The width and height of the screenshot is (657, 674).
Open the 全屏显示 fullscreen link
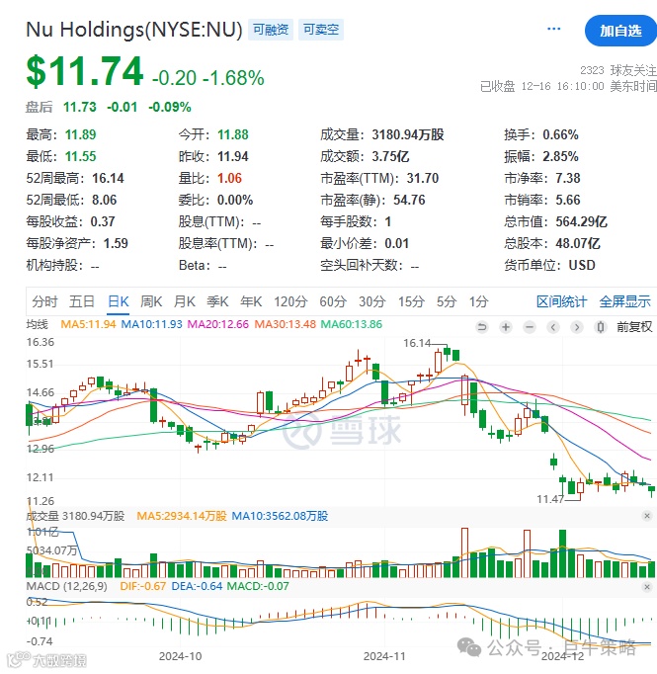(x=624, y=301)
